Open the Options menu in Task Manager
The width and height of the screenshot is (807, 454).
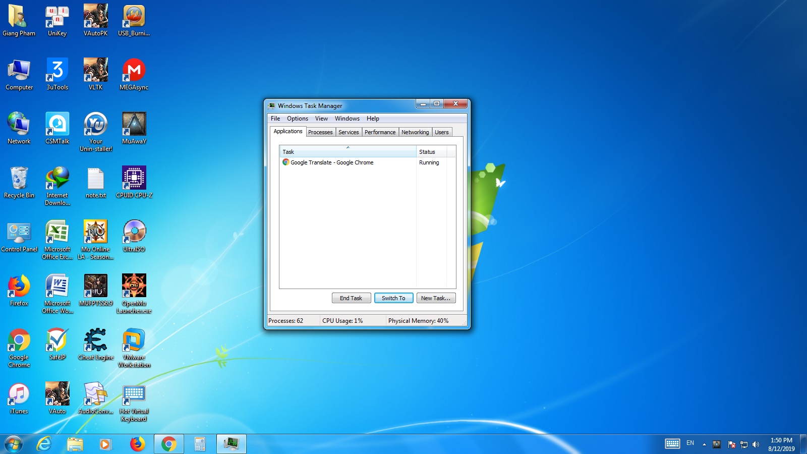pos(297,119)
